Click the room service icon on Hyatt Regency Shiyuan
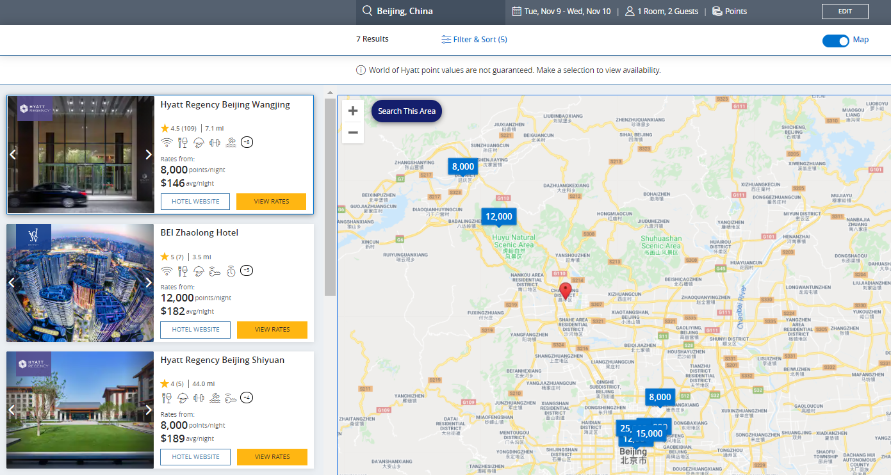Screen dimensions: 891x475 [x=183, y=398]
